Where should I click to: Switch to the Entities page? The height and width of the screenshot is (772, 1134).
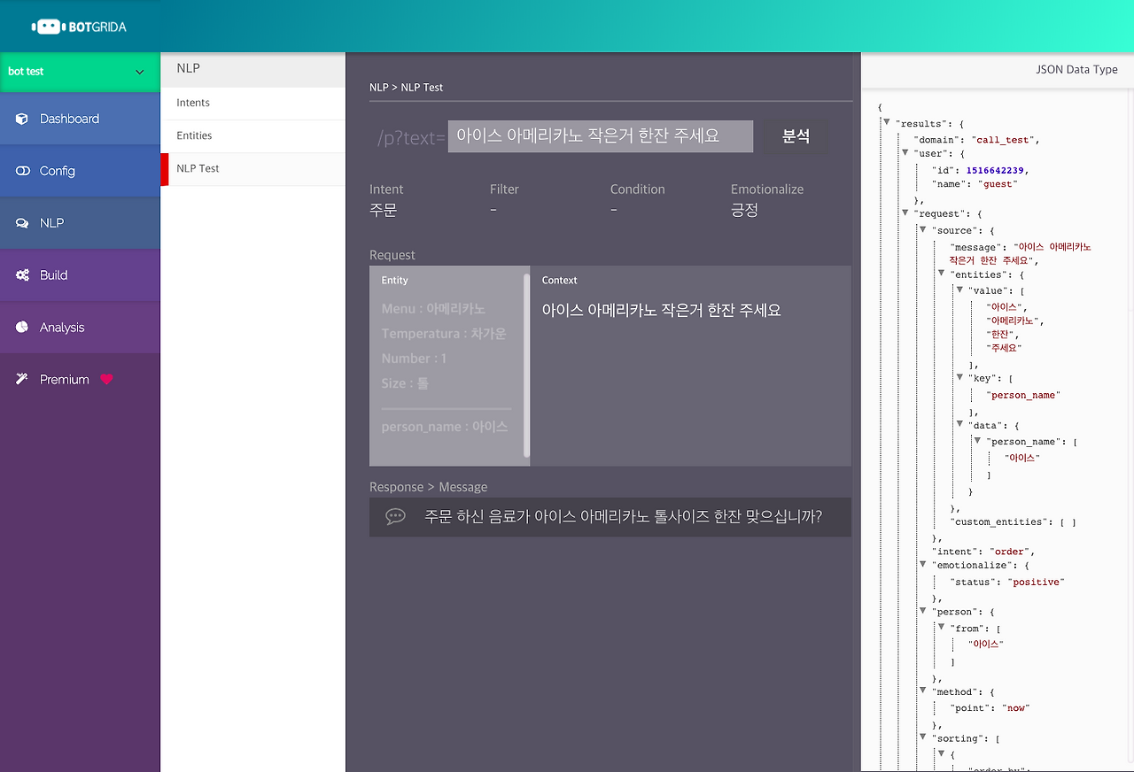(194, 135)
